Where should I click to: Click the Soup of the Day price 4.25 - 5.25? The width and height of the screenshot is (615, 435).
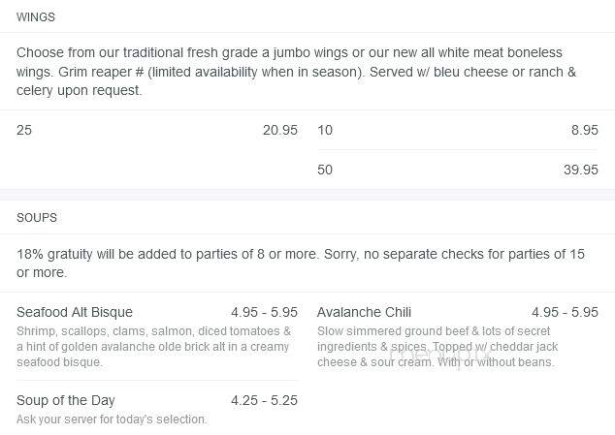[265, 400]
